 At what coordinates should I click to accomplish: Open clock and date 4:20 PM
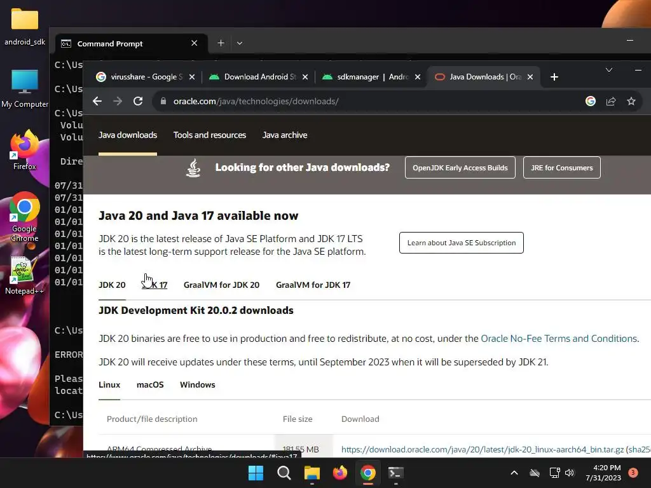tap(603, 473)
